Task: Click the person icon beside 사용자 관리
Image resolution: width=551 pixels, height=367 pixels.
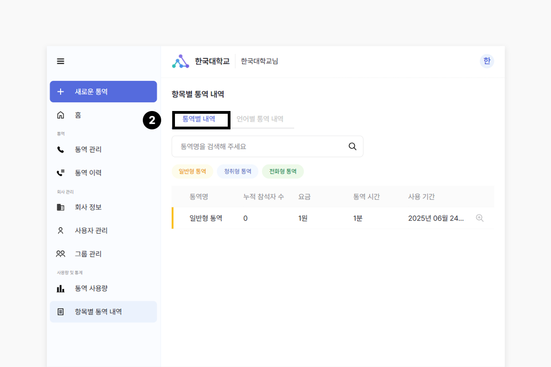Action: tap(61, 231)
